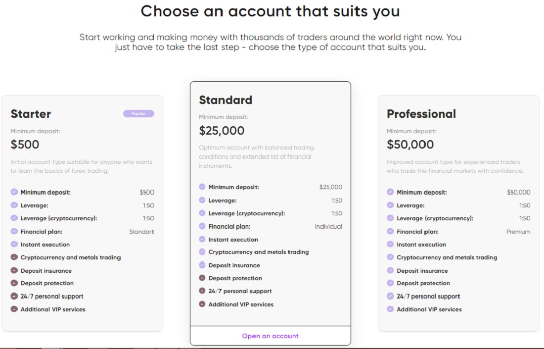Click the Popular badge on Starter card
544x349 pixels.
point(138,113)
